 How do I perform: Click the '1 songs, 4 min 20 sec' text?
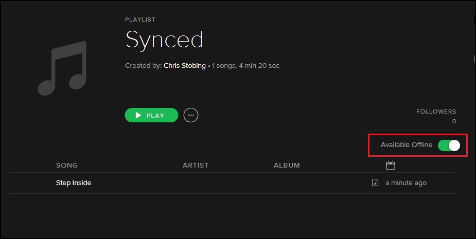[246, 66]
